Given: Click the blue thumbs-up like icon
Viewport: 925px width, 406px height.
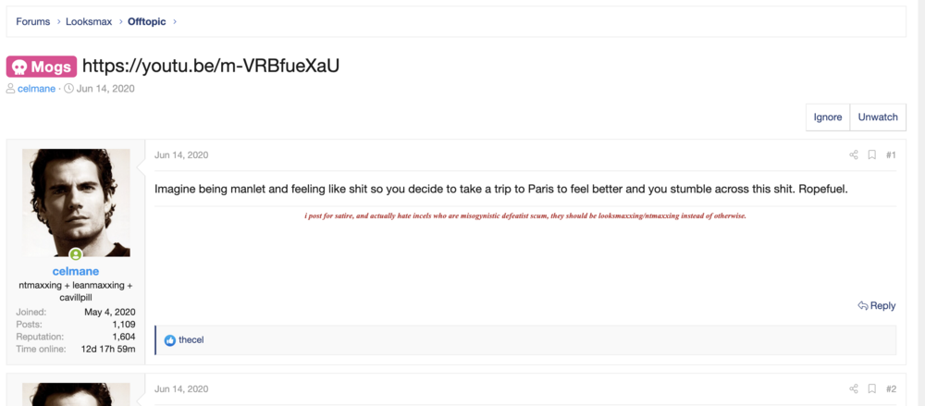Looking at the screenshot, I should (x=170, y=340).
